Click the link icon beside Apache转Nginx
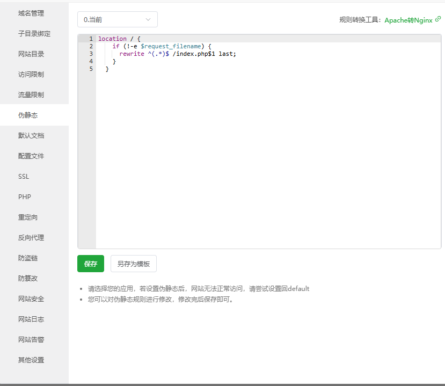Viewport: 445px width, 386px height. coord(437,19)
